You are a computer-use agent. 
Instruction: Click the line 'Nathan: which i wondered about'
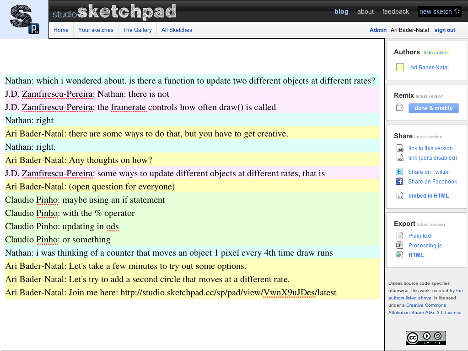click(193, 81)
